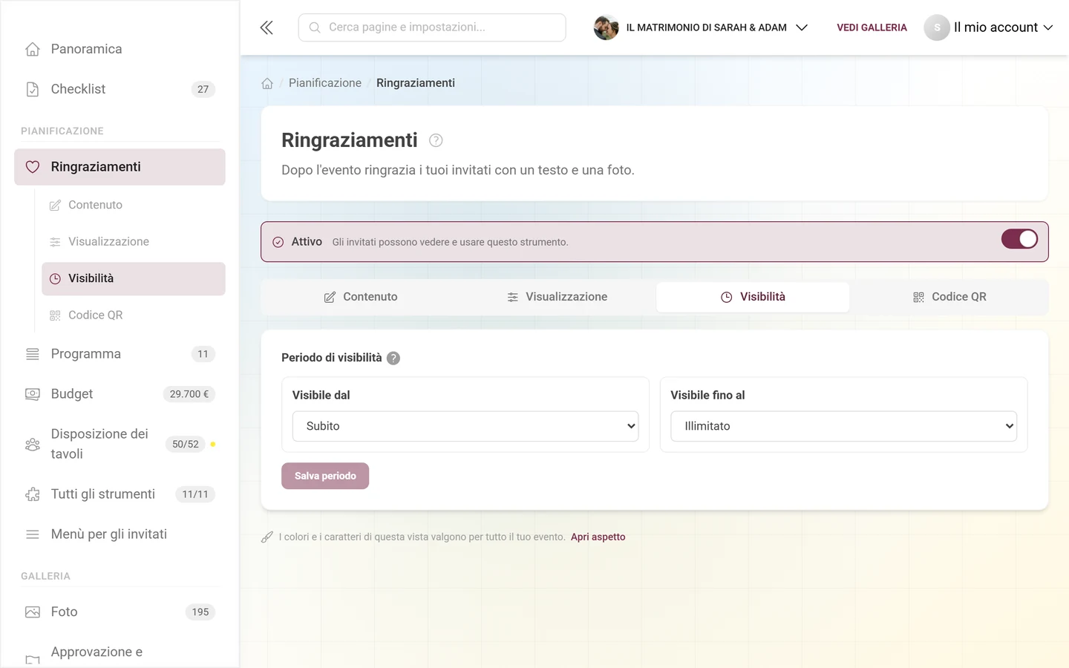Click the Tutti gli strumenti puzzle icon
Image resolution: width=1069 pixels, height=668 pixels.
pyautogui.click(x=33, y=494)
